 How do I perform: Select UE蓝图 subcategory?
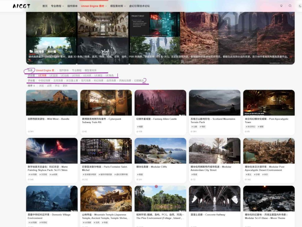pos(54,75)
